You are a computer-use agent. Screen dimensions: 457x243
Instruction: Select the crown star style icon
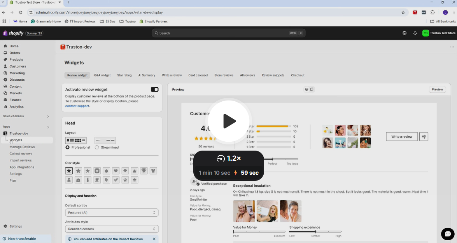tap(135, 171)
